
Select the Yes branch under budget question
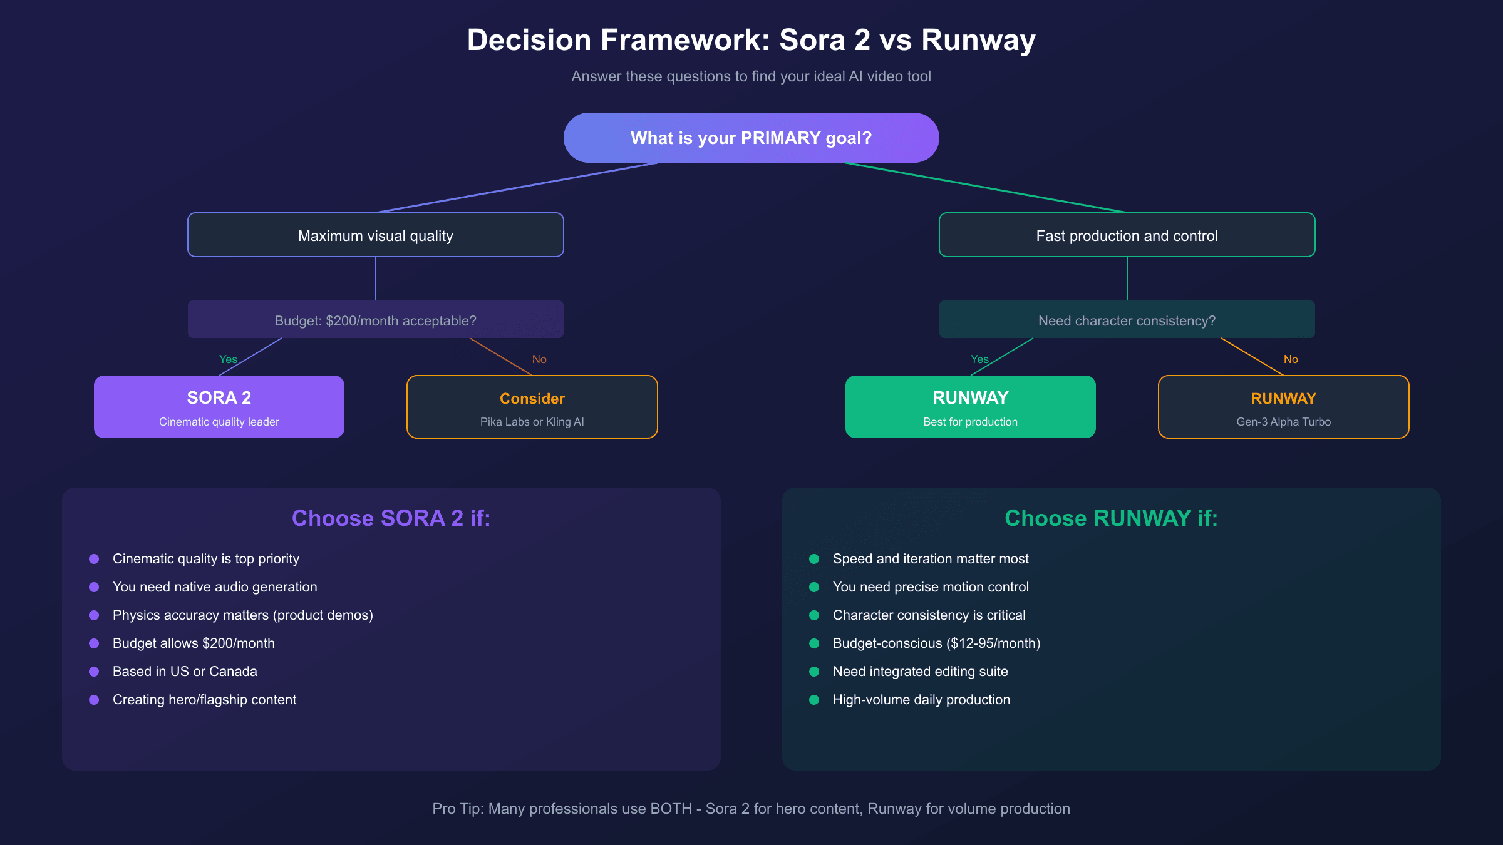click(228, 359)
